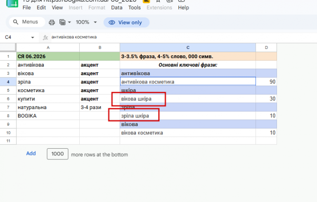This screenshot has width=317, height=202.
Task: Select row 1 header
Action: pyautogui.click(x=8, y=56)
